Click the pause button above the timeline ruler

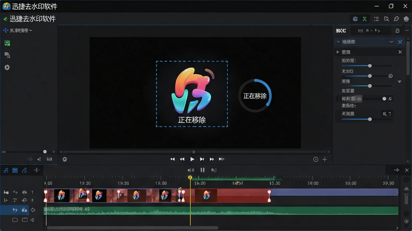click(202, 170)
